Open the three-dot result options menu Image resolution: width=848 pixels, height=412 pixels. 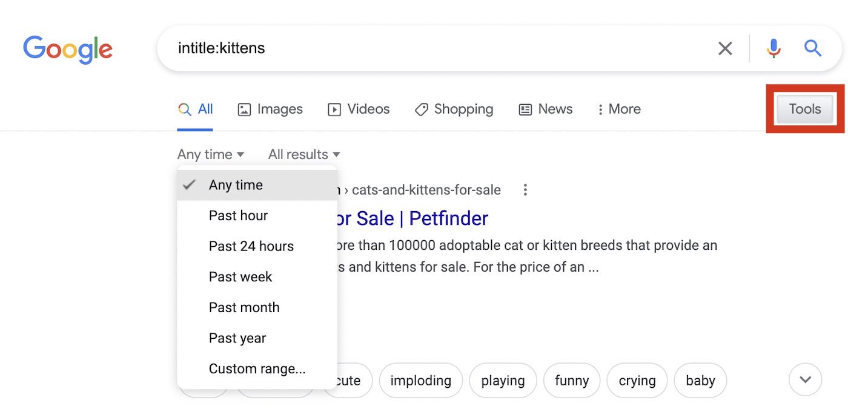tap(525, 190)
